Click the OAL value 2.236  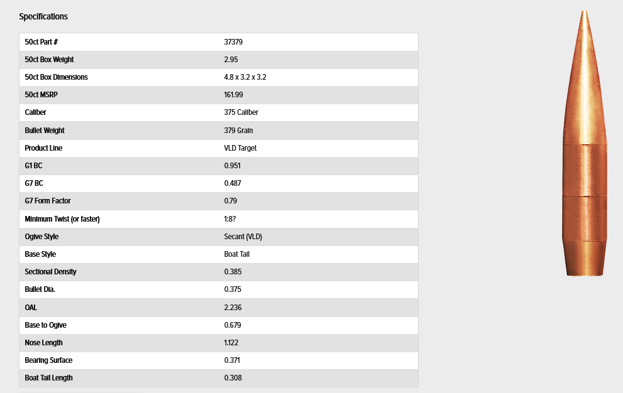pos(233,308)
